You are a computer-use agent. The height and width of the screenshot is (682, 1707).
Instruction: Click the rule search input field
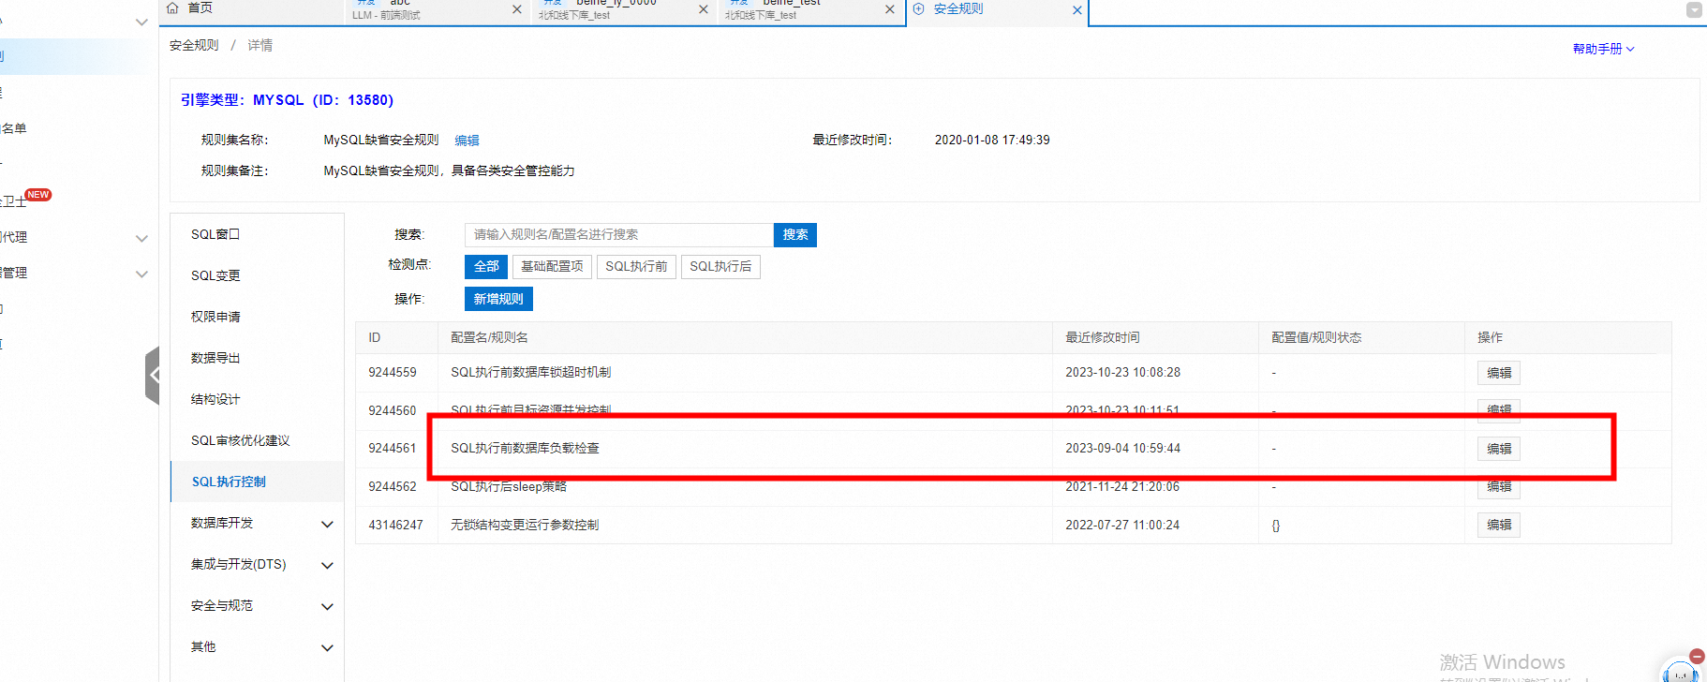click(618, 235)
